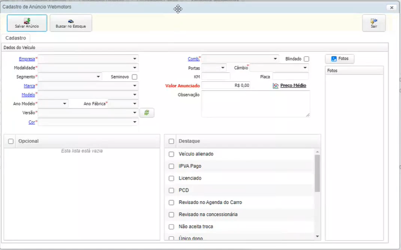Screen dimensions: 401x250
Task: Click the KM input field
Action: point(216,77)
